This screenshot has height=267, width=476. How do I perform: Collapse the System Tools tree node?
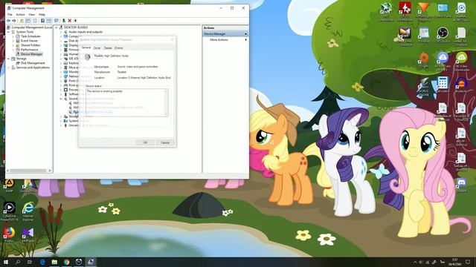pos(8,32)
